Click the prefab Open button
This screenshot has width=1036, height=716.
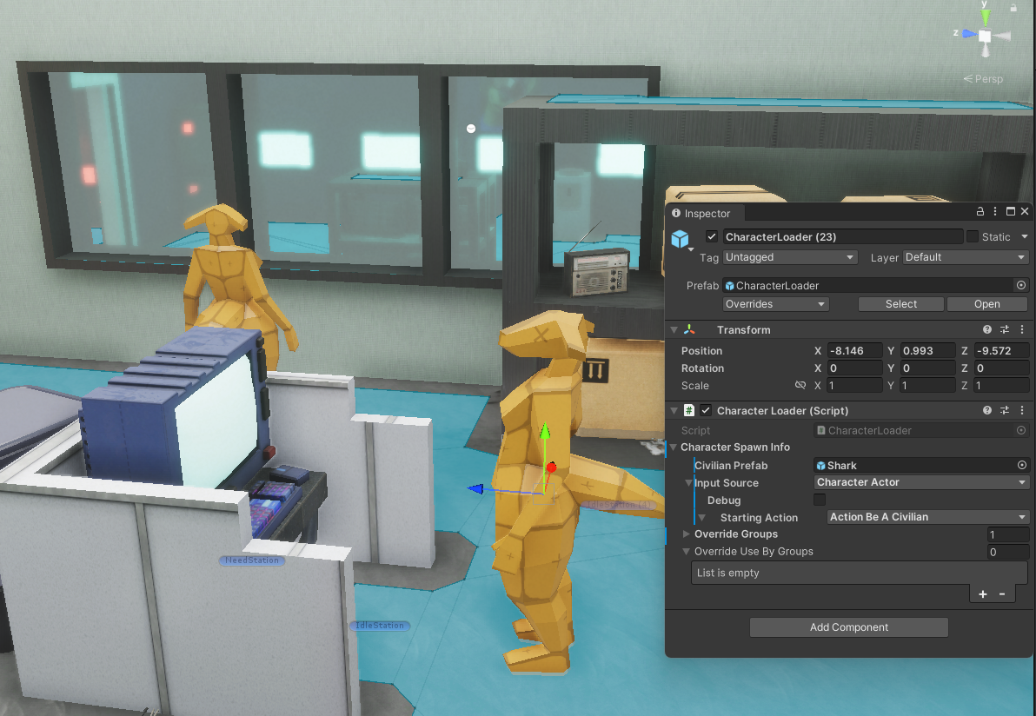[x=986, y=304]
